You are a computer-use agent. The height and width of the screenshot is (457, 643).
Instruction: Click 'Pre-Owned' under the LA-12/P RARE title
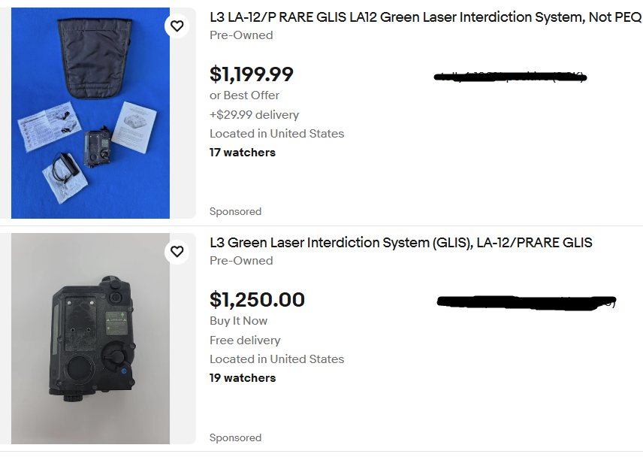241,35
